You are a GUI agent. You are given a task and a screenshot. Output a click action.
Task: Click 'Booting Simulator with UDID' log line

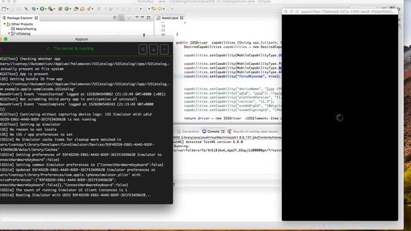pyautogui.click(x=76, y=195)
